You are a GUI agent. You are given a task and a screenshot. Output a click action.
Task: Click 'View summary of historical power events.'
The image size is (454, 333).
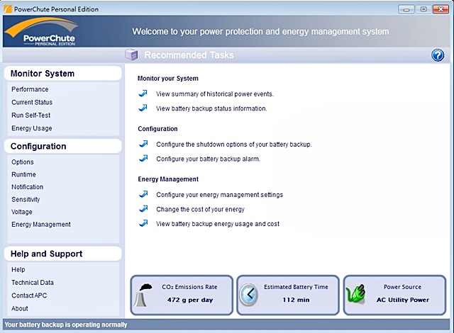point(215,94)
